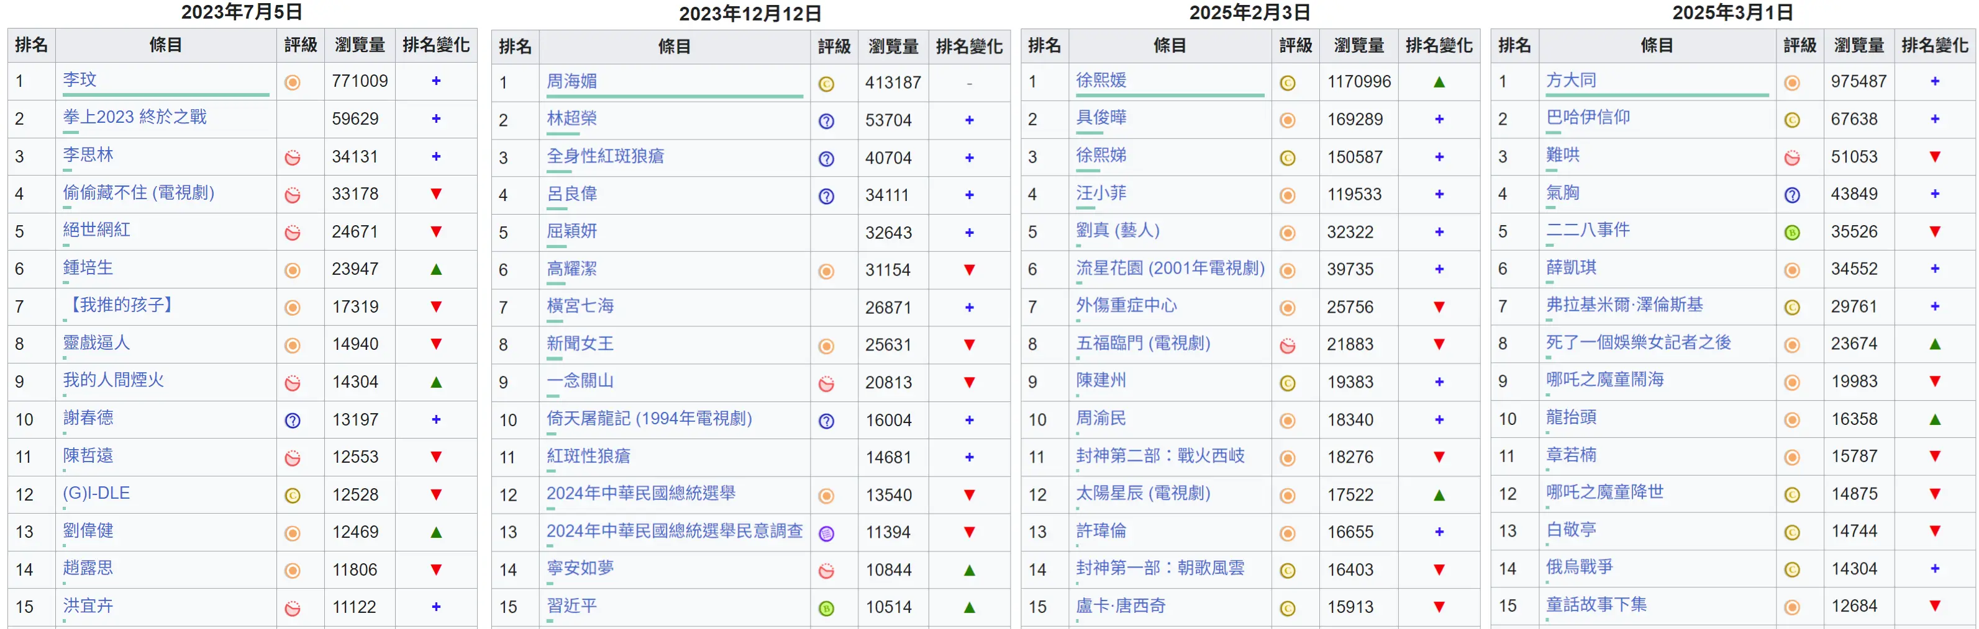Click the red down arrow in 絕世網紅 row
Screen dimensions: 1979x629
point(437,231)
